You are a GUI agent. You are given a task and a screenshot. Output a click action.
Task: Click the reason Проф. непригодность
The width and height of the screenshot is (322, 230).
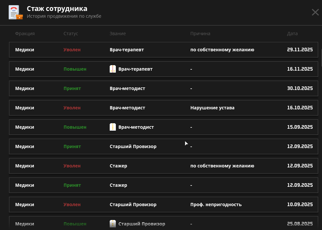click(216, 205)
